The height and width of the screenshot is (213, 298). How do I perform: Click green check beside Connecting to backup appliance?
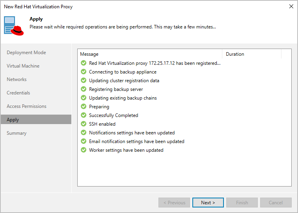point(84,72)
